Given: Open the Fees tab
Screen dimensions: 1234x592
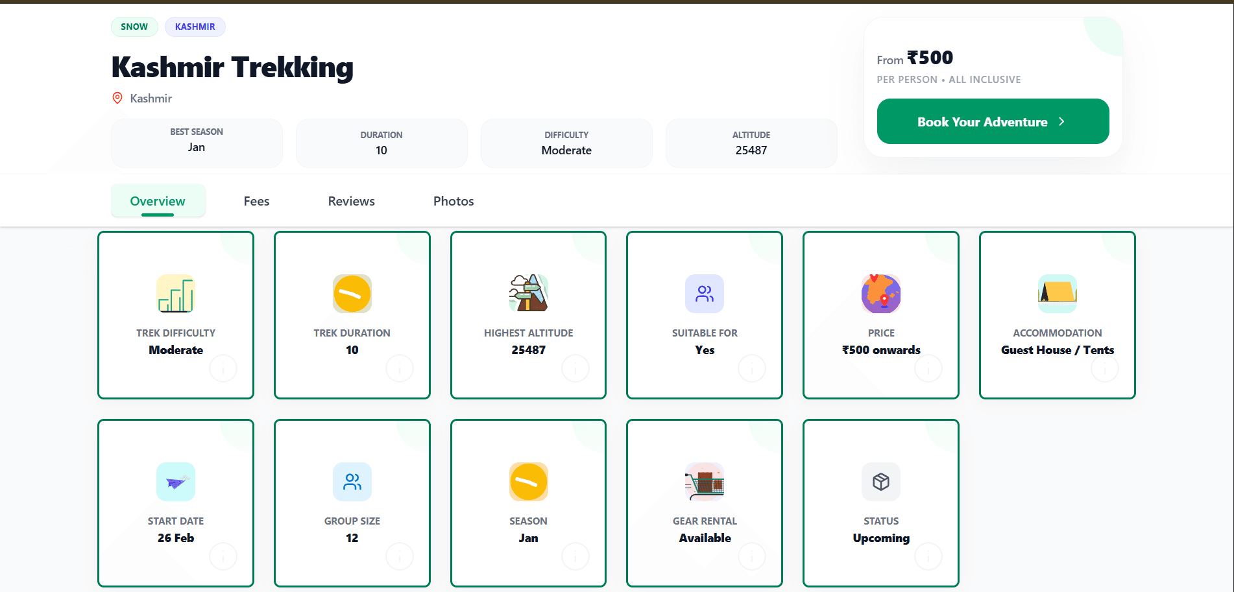Looking at the screenshot, I should [256, 201].
